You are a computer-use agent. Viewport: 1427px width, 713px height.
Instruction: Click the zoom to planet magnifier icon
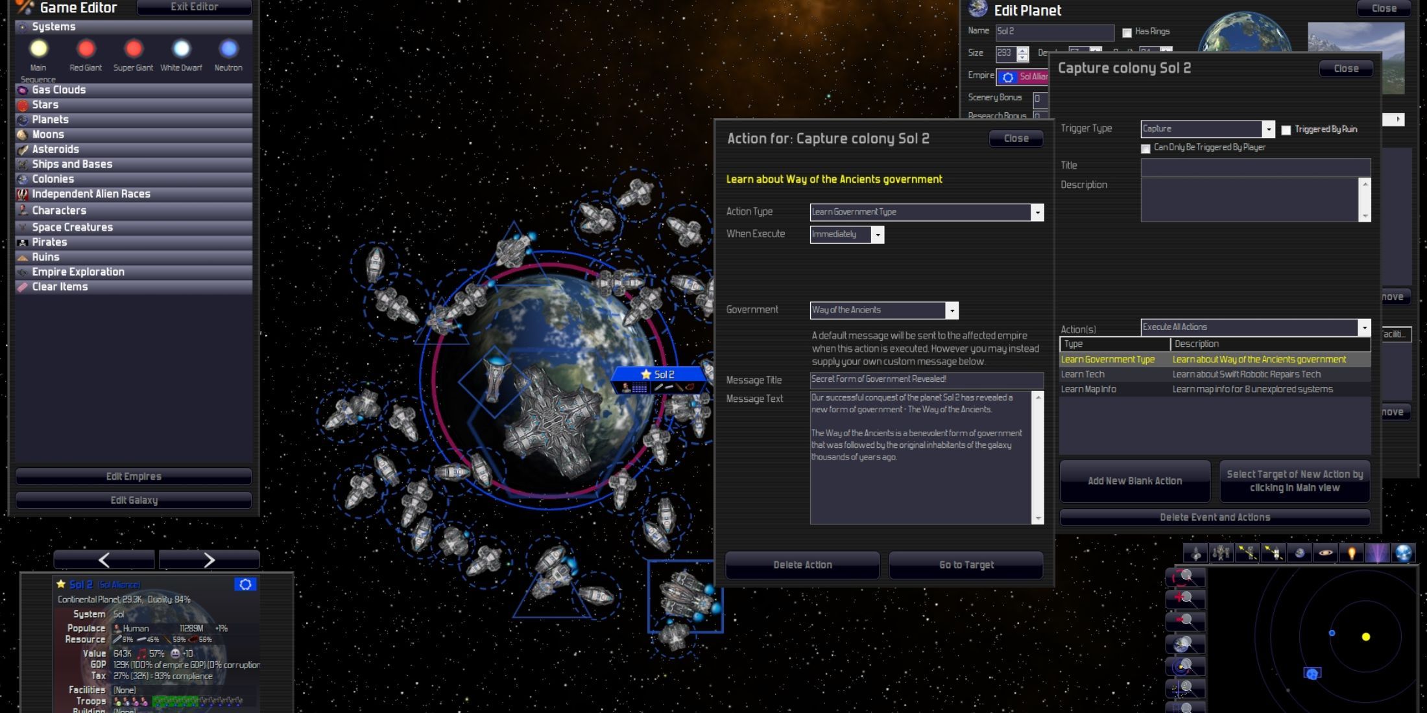point(1185,644)
